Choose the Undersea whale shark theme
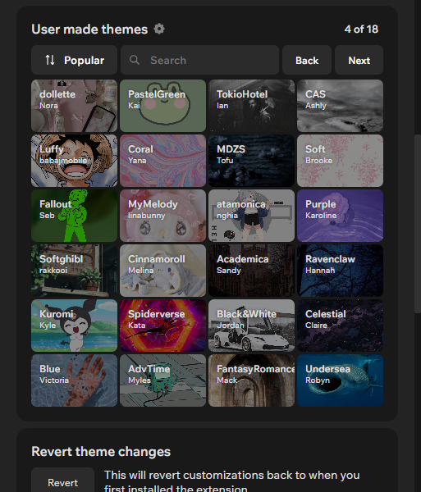 [x=340, y=380]
